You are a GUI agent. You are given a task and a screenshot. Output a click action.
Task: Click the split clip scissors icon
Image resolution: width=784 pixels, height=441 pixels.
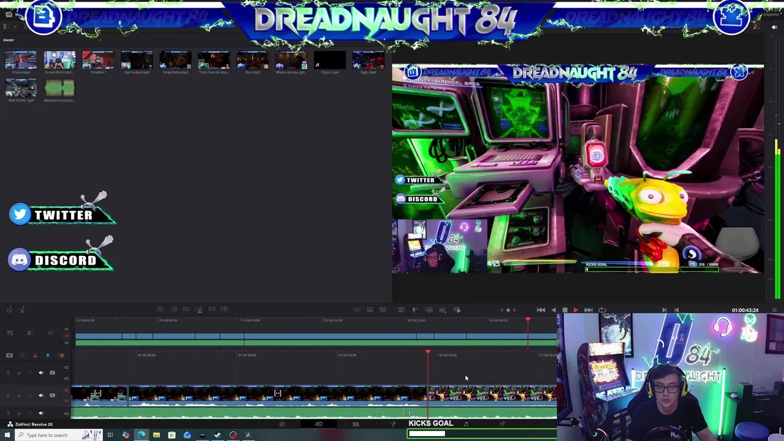(x=35, y=355)
